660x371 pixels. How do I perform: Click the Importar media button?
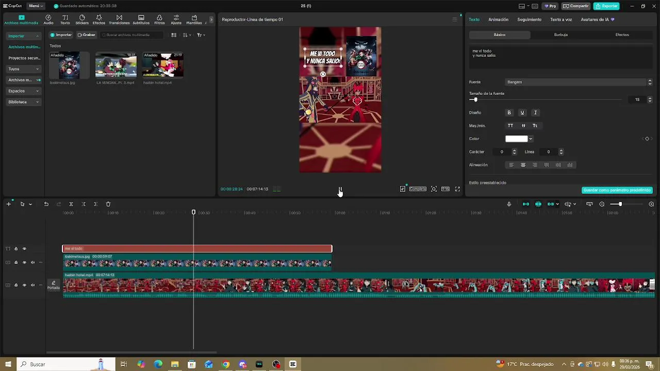61,35
